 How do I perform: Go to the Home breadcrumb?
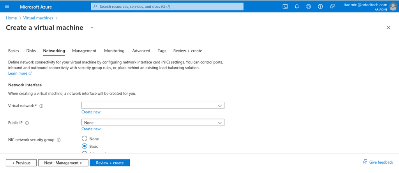11,18
